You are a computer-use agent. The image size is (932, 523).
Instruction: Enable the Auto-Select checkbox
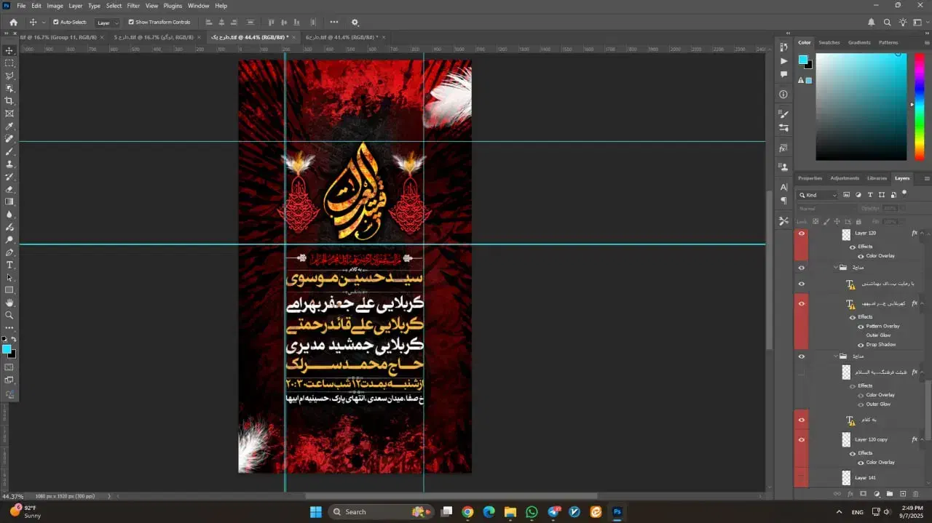pos(56,22)
